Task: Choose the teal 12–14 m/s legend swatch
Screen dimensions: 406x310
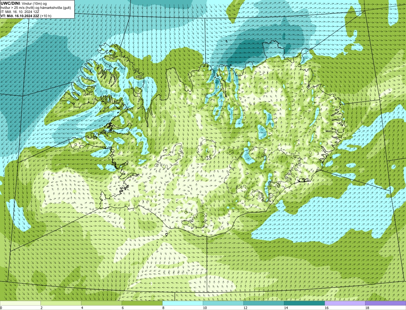Action: (264, 303)
